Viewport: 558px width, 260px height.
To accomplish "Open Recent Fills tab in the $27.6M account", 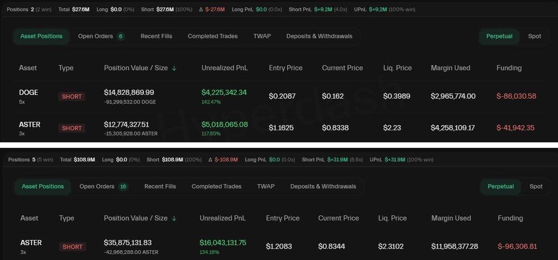I will pos(156,36).
